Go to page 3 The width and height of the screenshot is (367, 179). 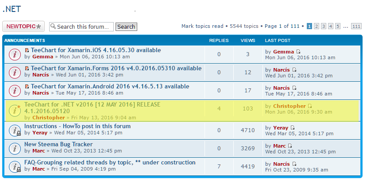tap(324, 26)
